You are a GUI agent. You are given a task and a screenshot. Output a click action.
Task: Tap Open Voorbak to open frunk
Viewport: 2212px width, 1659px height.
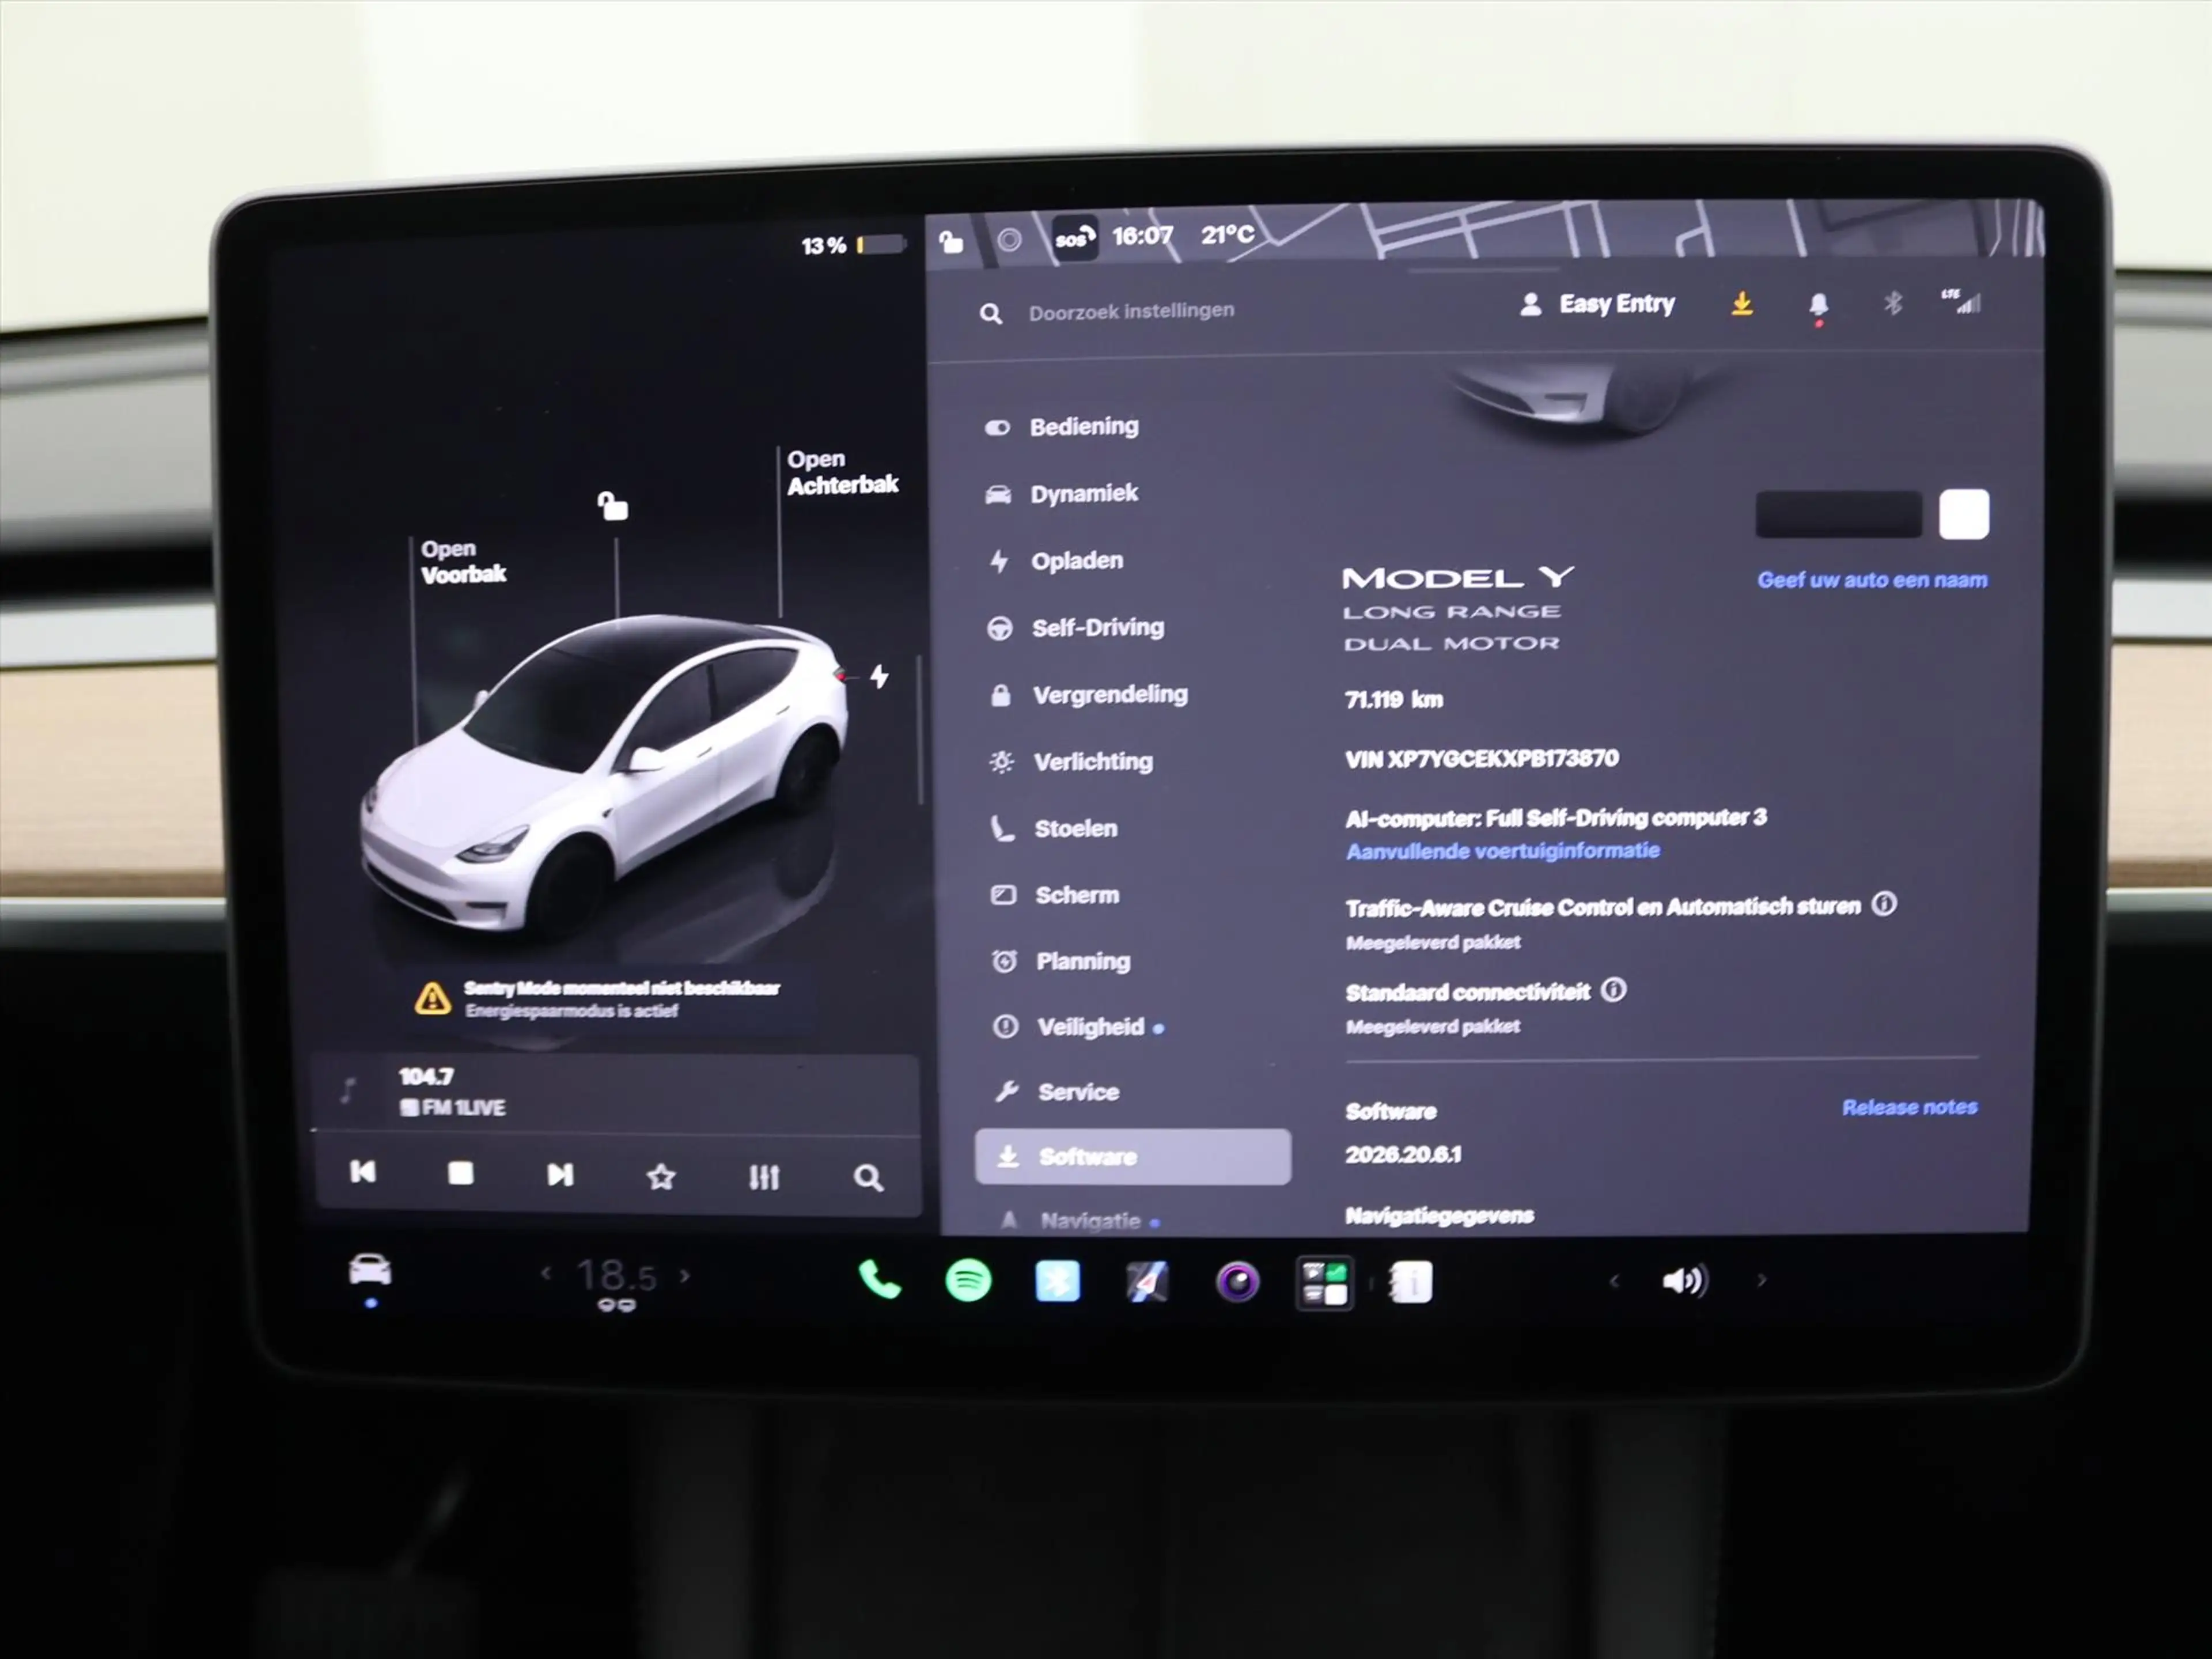pyautogui.click(x=463, y=561)
